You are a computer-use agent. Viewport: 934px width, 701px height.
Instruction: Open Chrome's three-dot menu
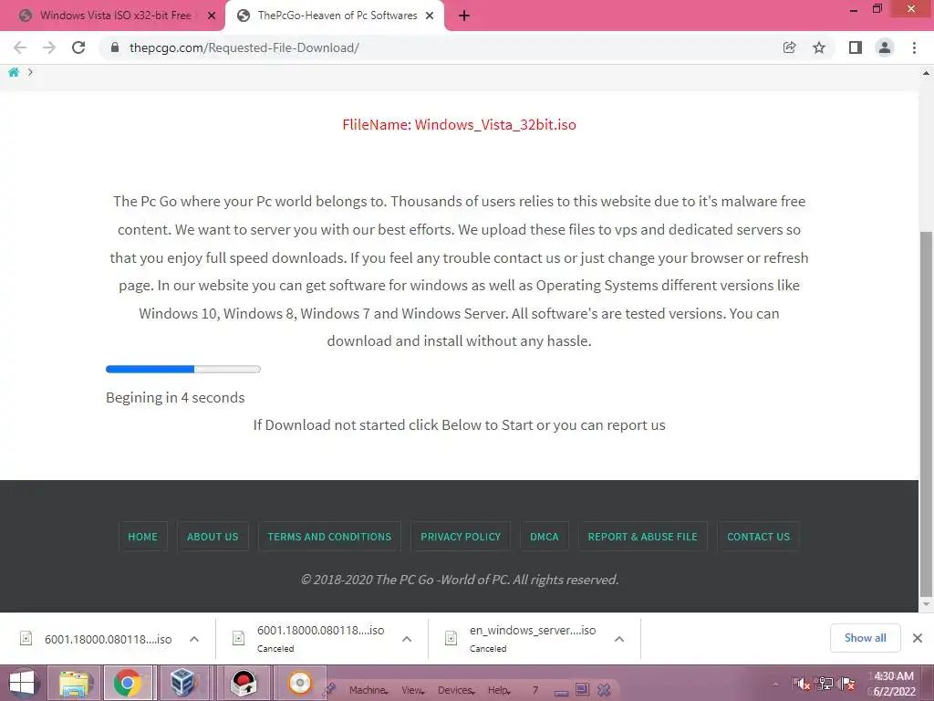pos(914,47)
